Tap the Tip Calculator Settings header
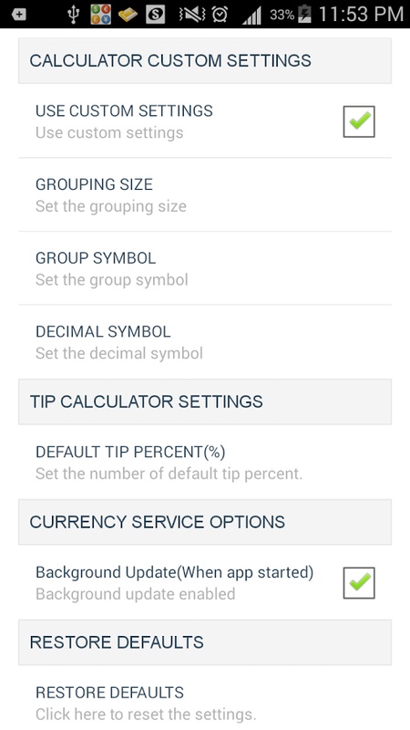Screen dimensions: 410x730 tap(205, 401)
